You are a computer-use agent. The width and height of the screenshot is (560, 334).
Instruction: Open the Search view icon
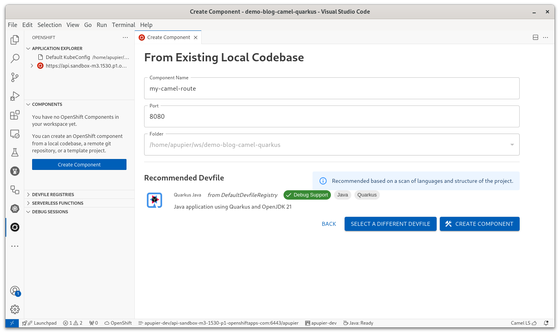(x=15, y=59)
